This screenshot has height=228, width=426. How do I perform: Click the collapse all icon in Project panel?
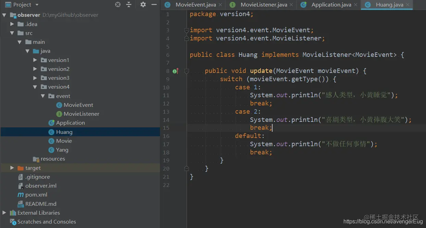pyautogui.click(x=129, y=4)
